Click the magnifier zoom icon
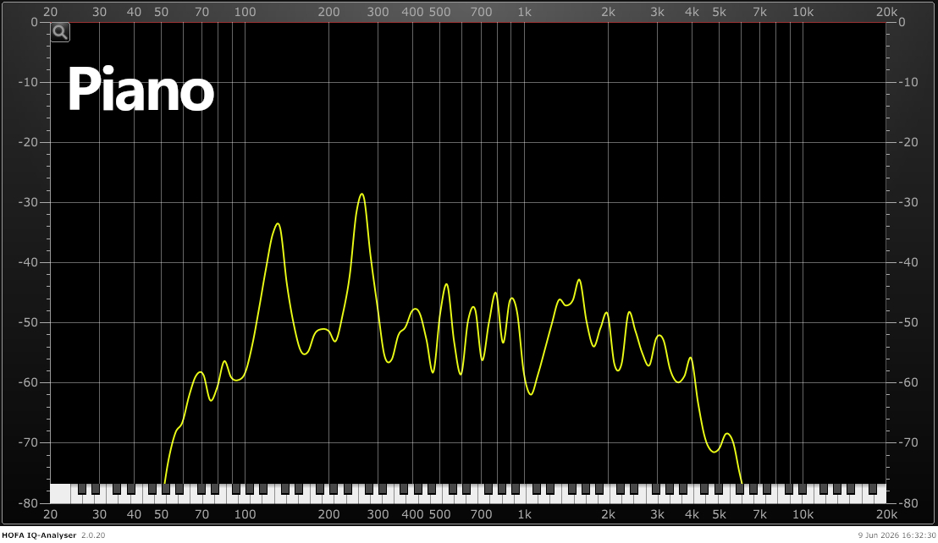 click(x=60, y=32)
